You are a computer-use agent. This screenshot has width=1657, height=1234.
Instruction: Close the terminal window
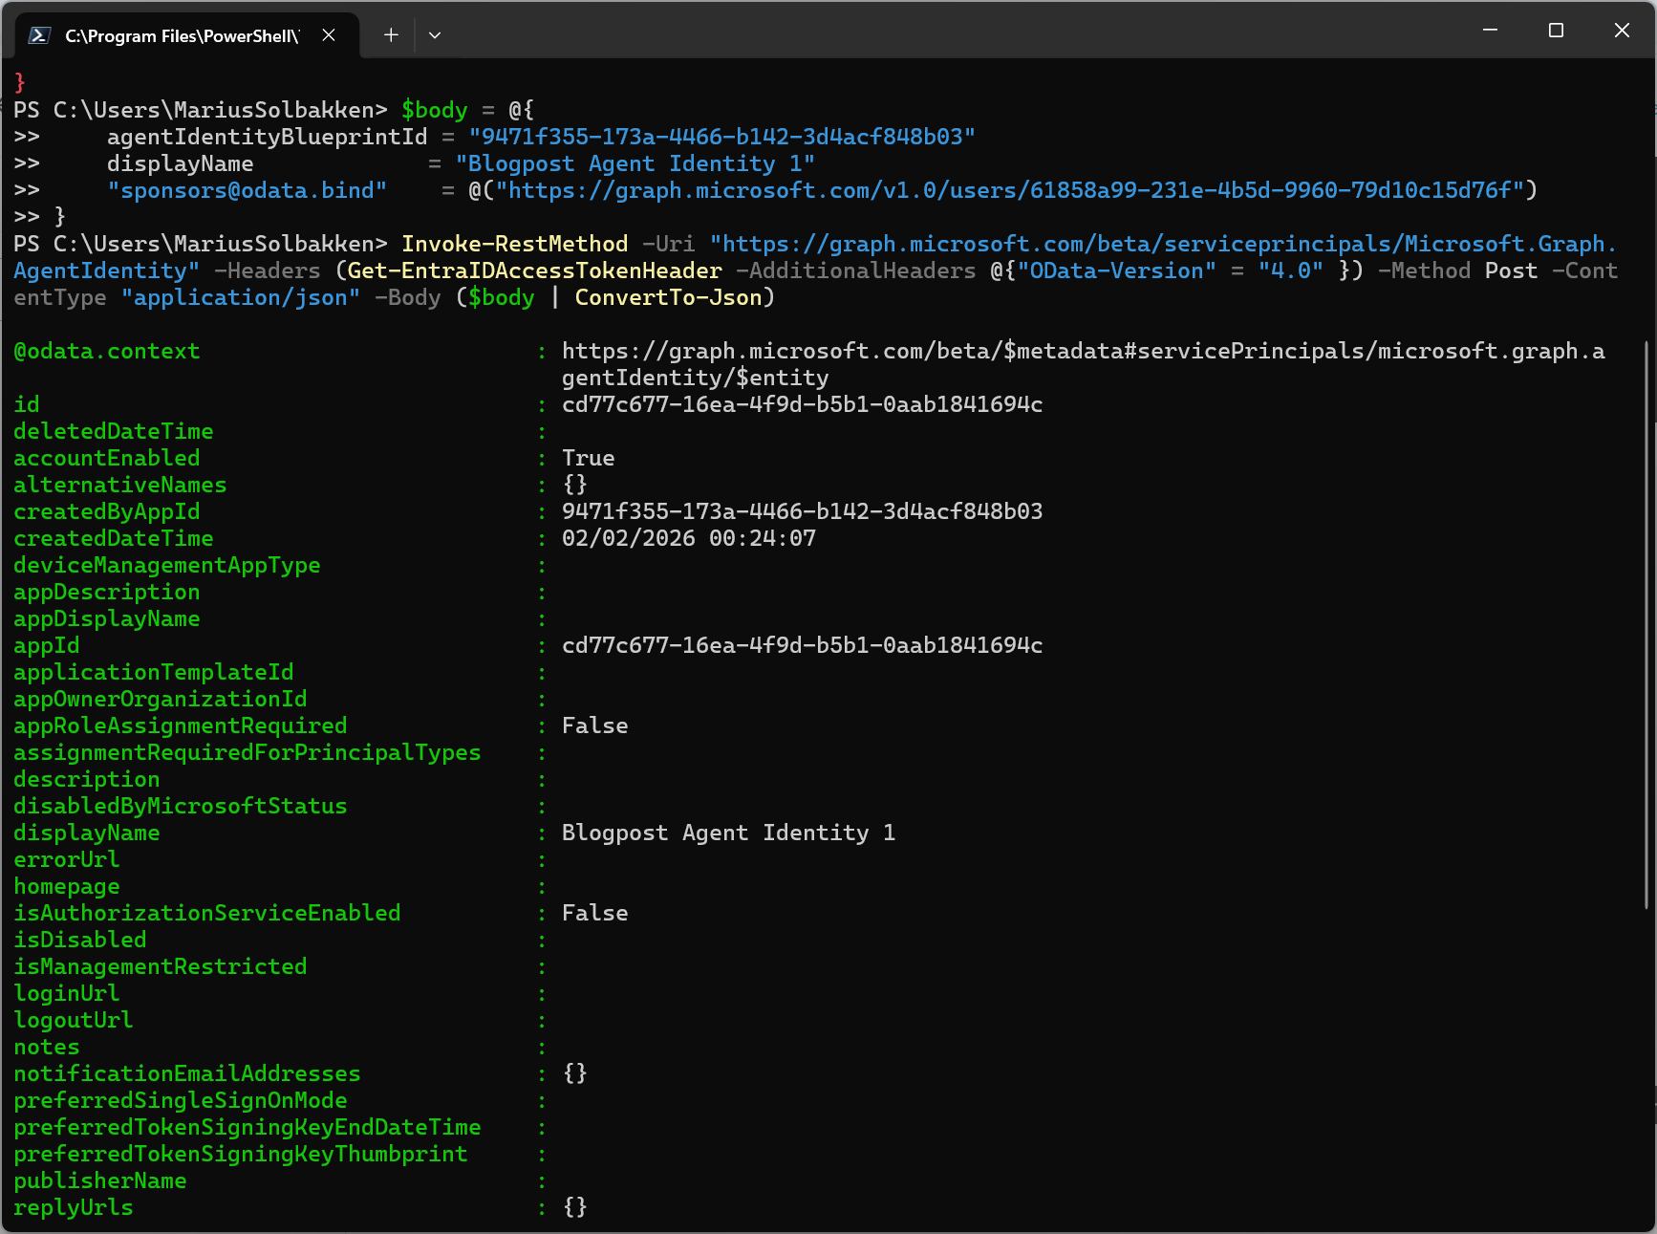pyautogui.click(x=1622, y=31)
